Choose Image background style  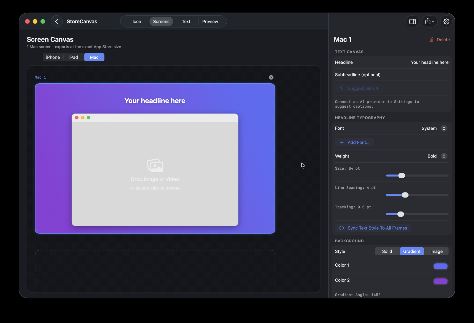[x=436, y=251]
